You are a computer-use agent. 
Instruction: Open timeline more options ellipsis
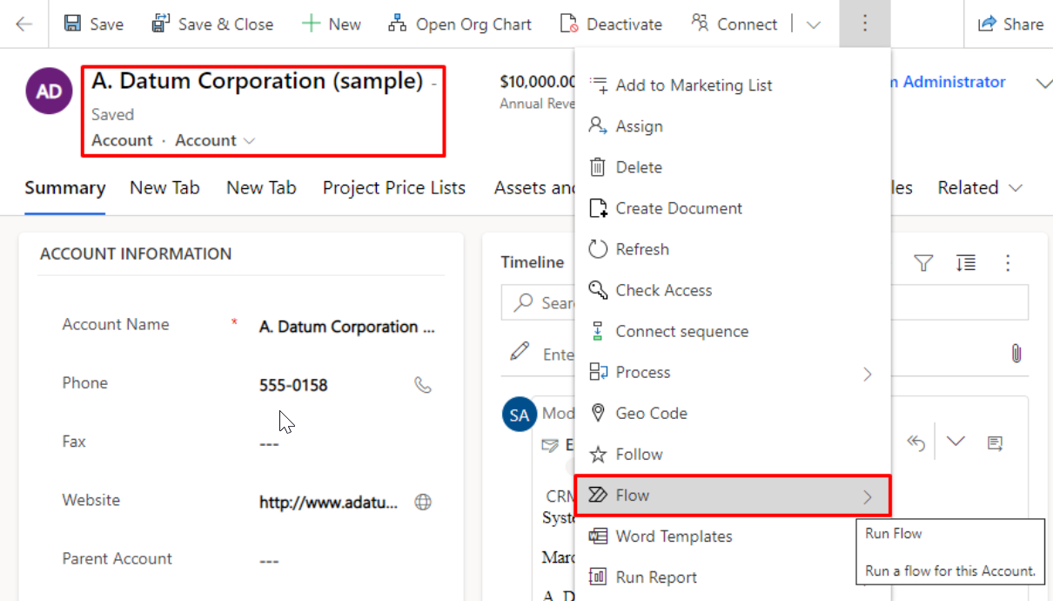(x=1008, y=263)
